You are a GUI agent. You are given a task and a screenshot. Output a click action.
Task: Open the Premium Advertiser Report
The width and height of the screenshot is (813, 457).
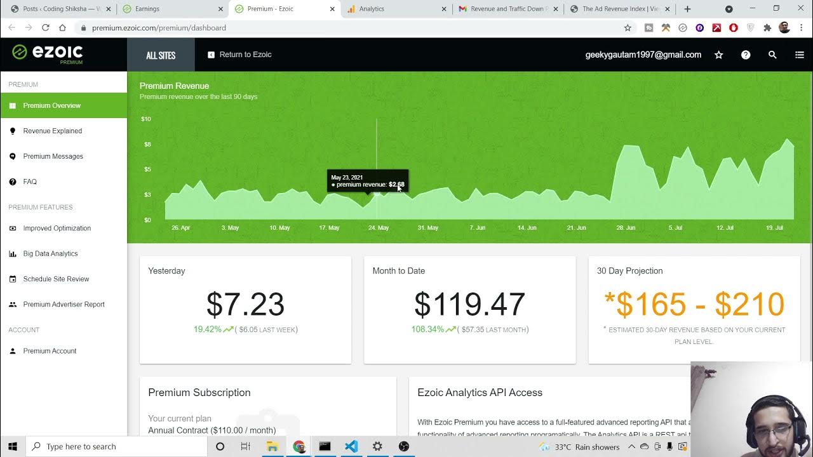64,304
